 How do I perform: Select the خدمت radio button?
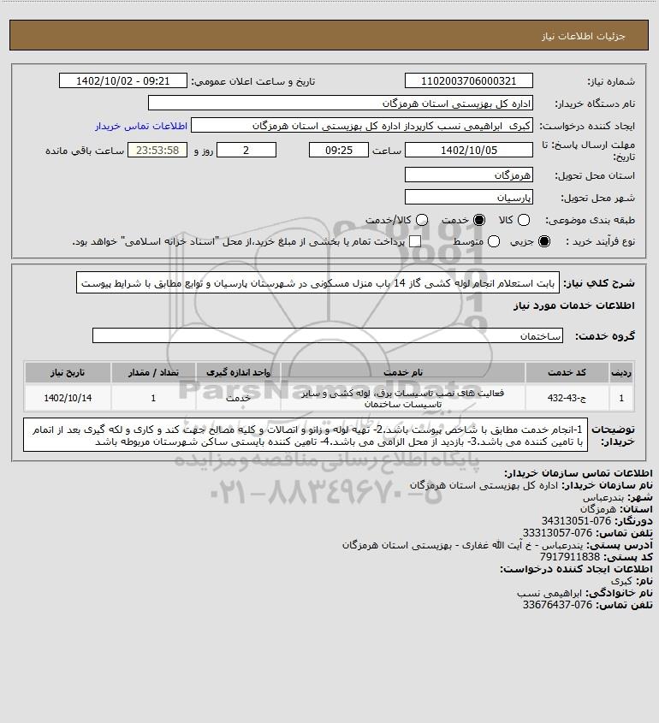(479, 221)
